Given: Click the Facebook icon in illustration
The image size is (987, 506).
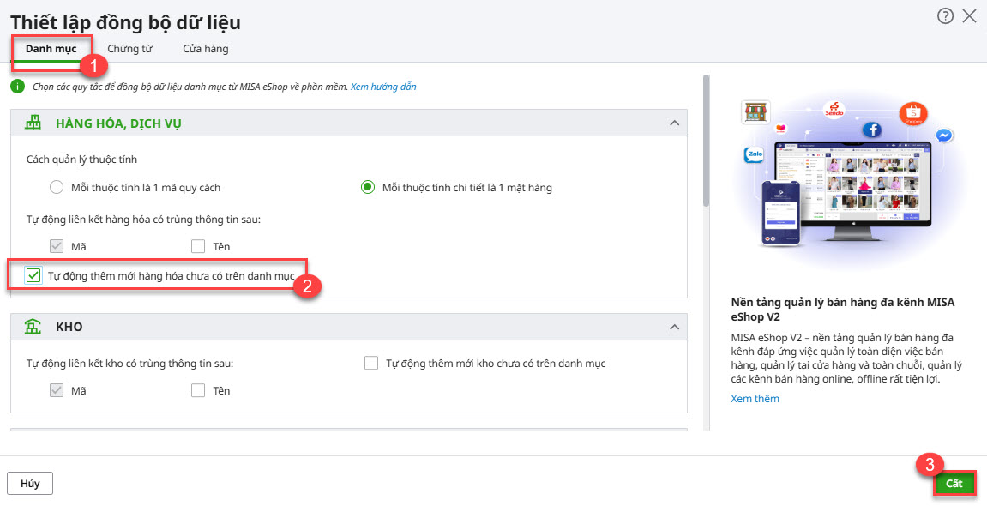Looking at the screenshot, I should coord(873,130).
